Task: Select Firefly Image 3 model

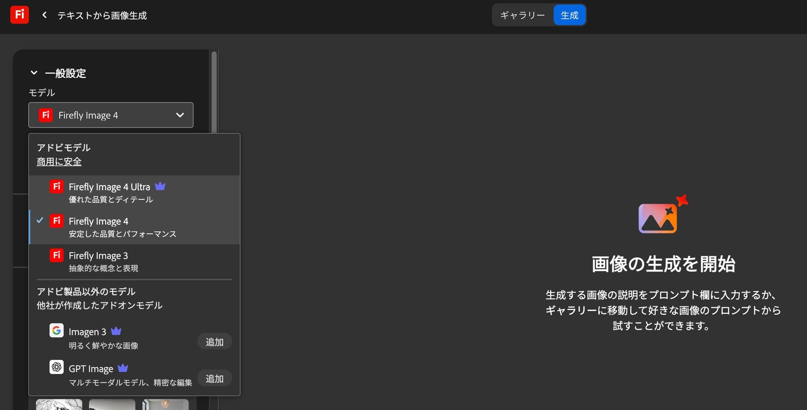Action: 134,261
